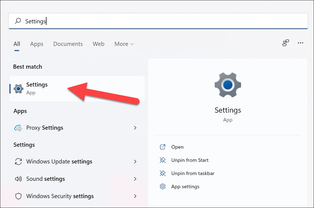Click the Windows Security shield icon
Viewport: 314px width, 208px height.
point(18,196)
